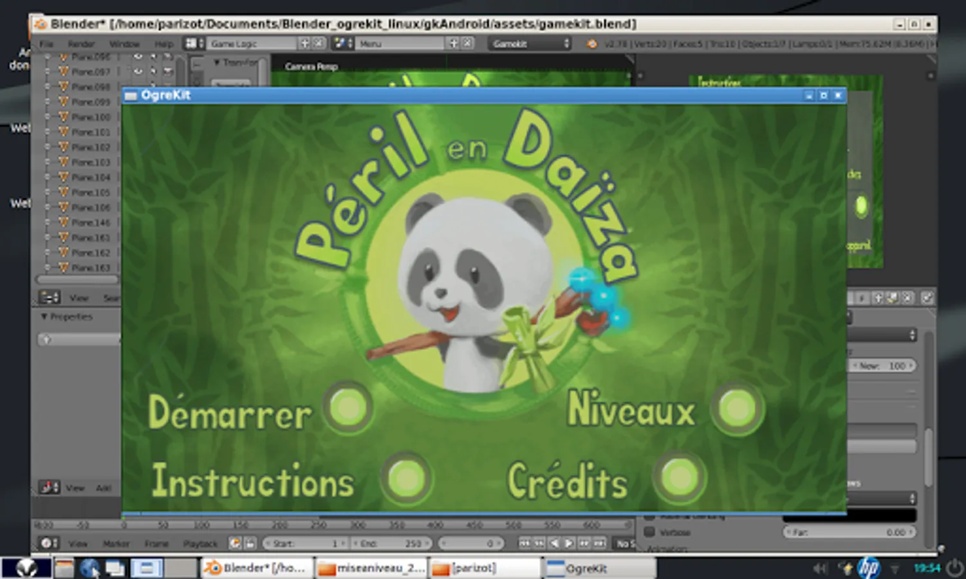Image resolution: width=966 pixels, height=579 pixels.
Task: Open the Render menu in Blender
Action: point(81,44)
